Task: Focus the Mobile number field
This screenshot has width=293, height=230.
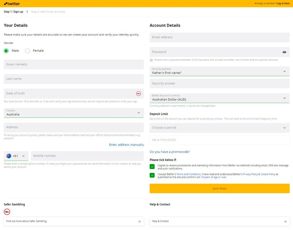Action: tap(87, 156)
